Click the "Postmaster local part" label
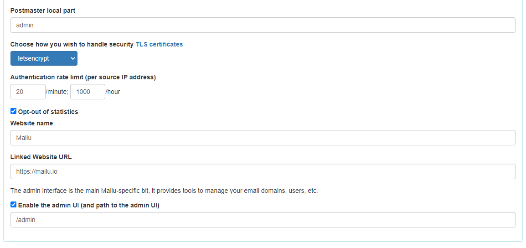Image resolution: width=526 pixels, height=248 pixels. click(x=43, y=10)
